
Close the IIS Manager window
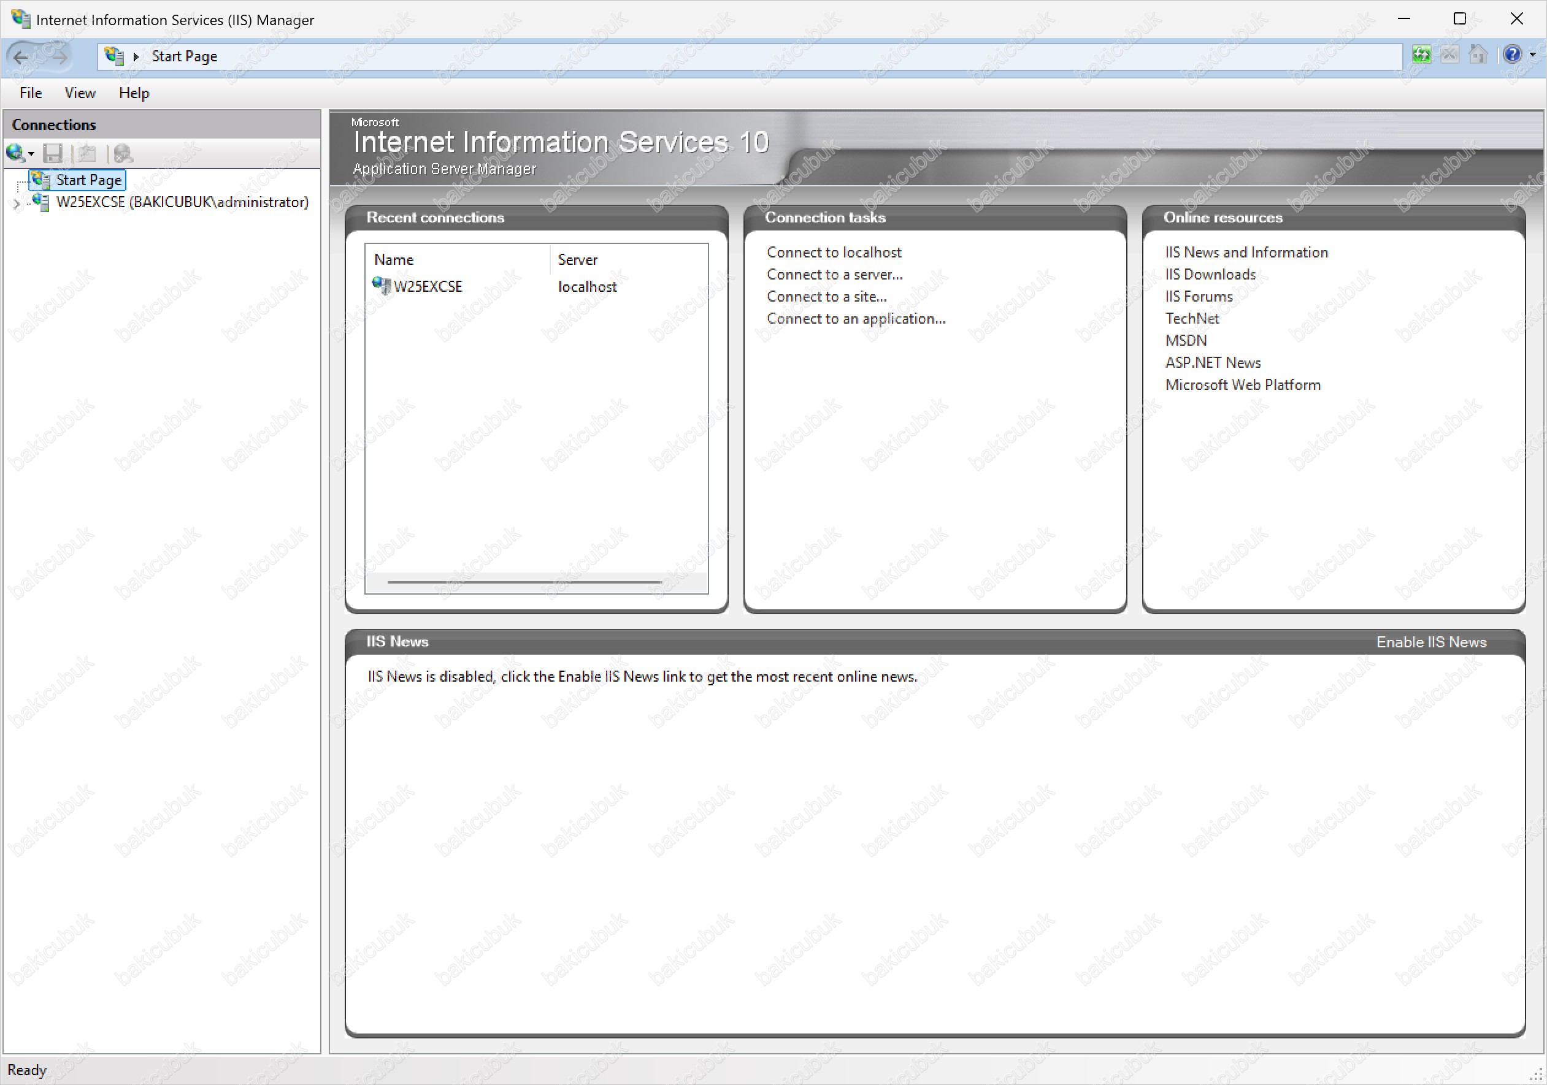(1516, 19)
